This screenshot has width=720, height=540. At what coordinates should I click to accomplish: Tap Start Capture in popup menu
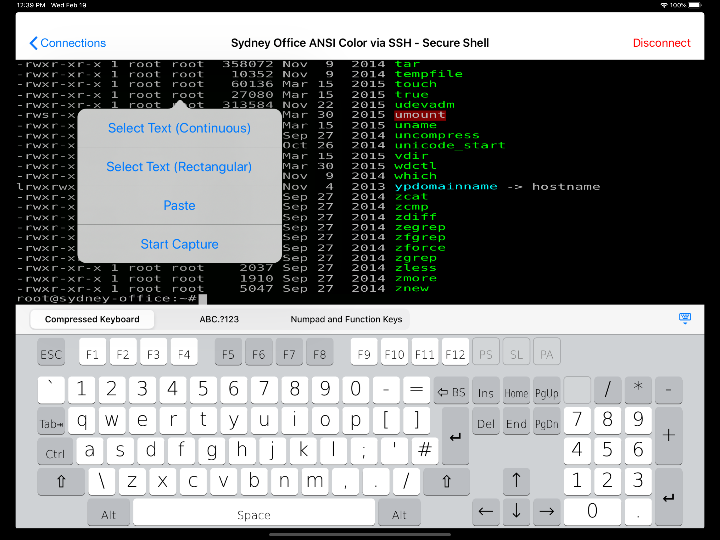(179, 244)
